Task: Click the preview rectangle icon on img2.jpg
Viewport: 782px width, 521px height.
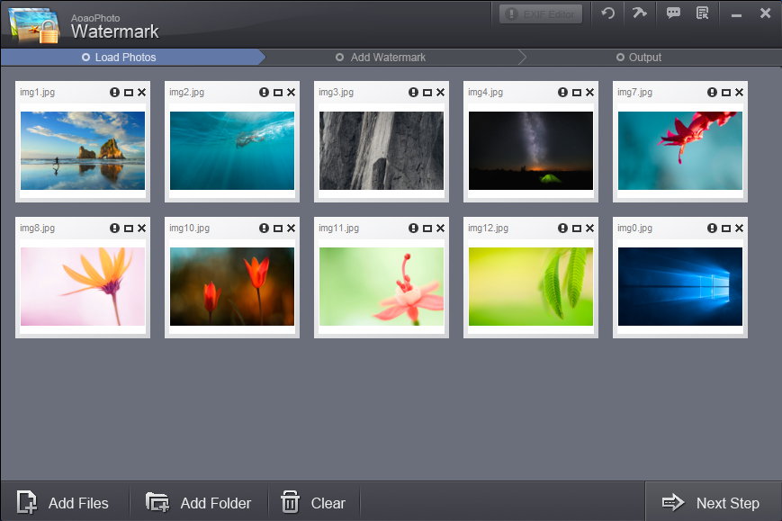Action: tap(278, 93)
